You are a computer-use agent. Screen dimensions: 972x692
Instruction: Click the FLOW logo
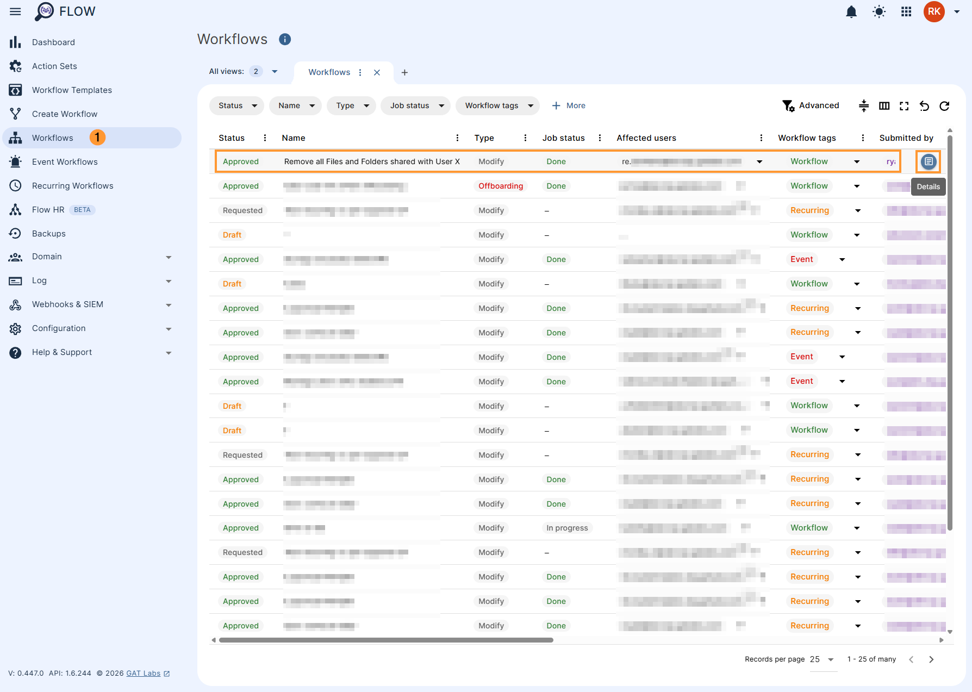tap(65, 11)
